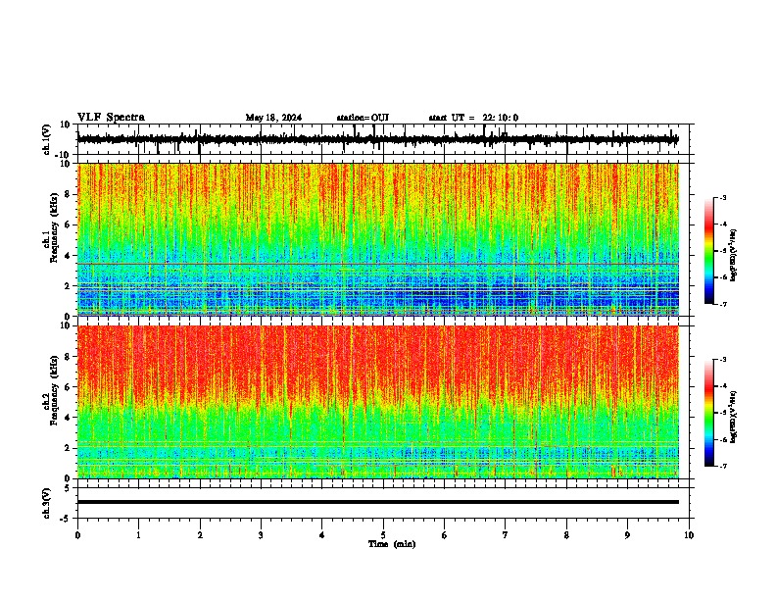The width and height of the screenshot is (776, 600).
Task: Click the "1" tick on the time axis
Action: click(x=138, y=535)
